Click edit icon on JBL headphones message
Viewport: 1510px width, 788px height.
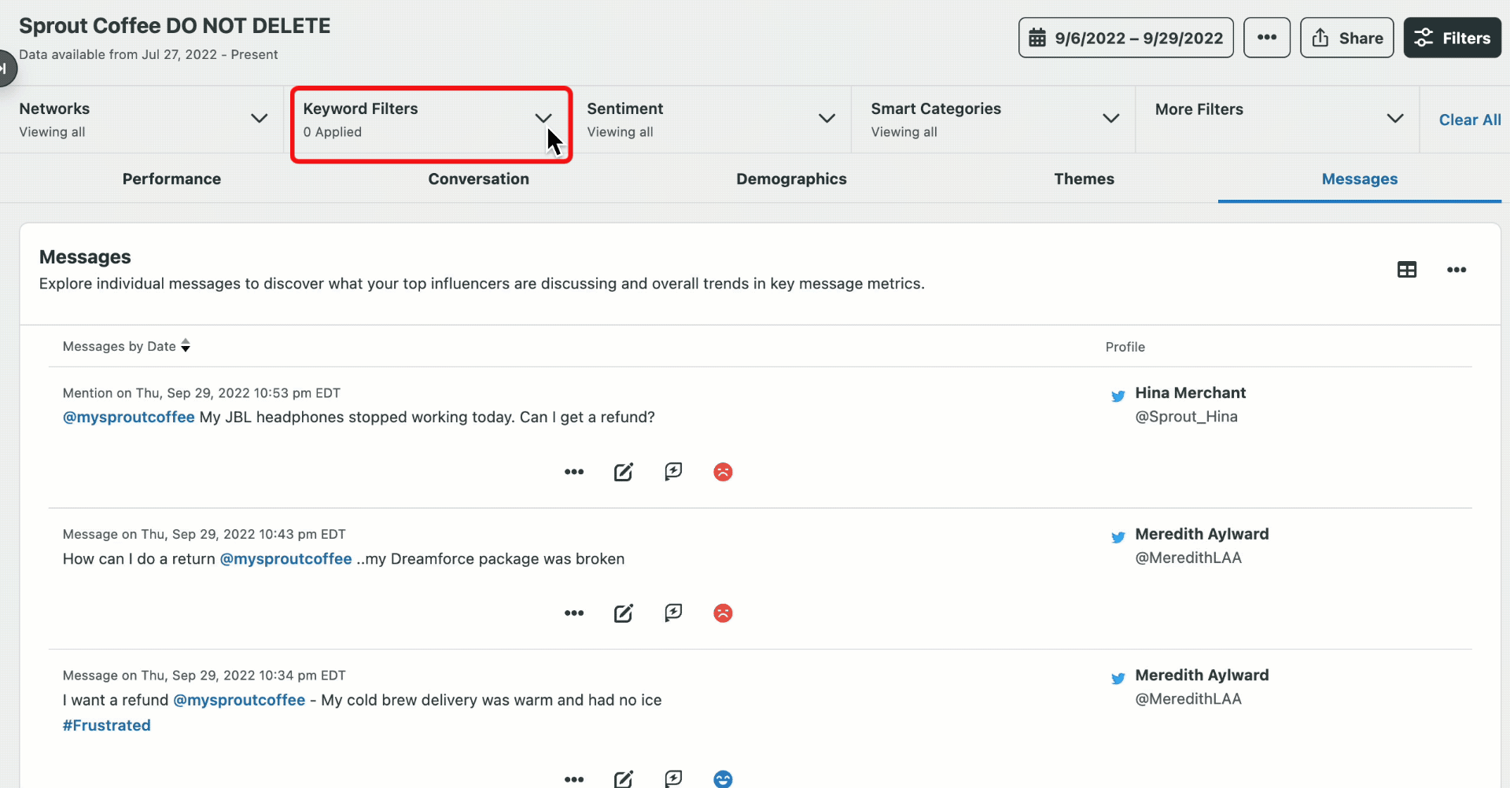623,472
